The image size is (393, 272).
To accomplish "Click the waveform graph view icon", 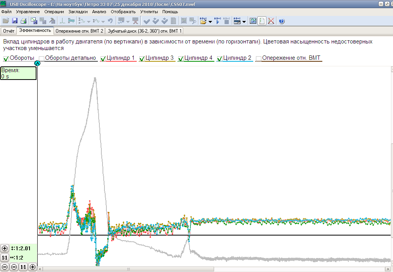I will 253,21.
